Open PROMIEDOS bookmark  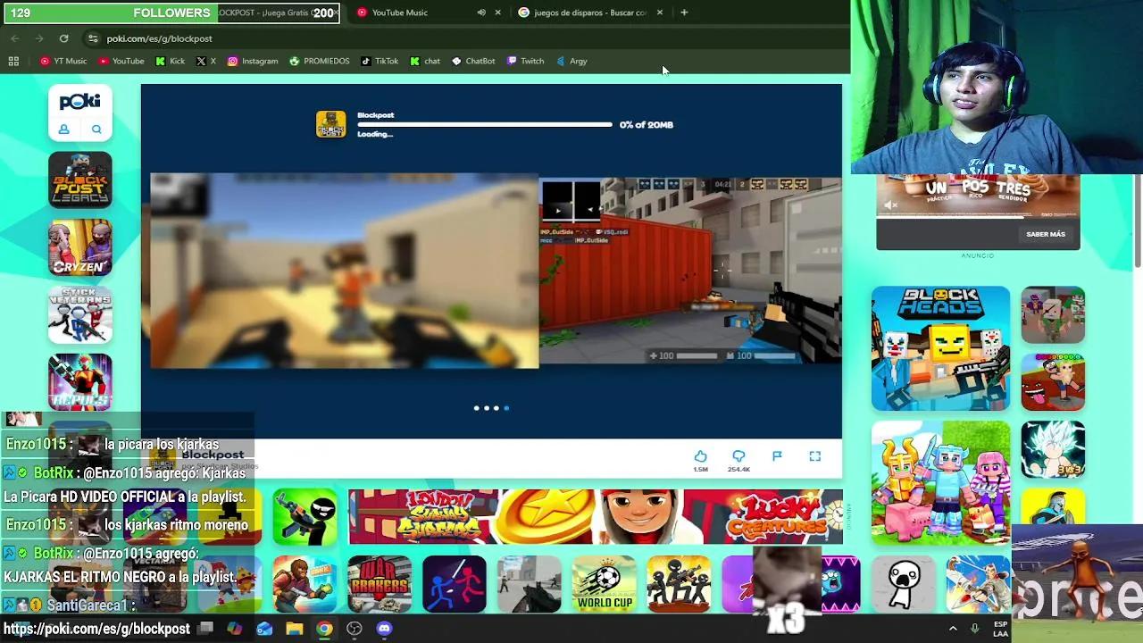pos(320,61)
